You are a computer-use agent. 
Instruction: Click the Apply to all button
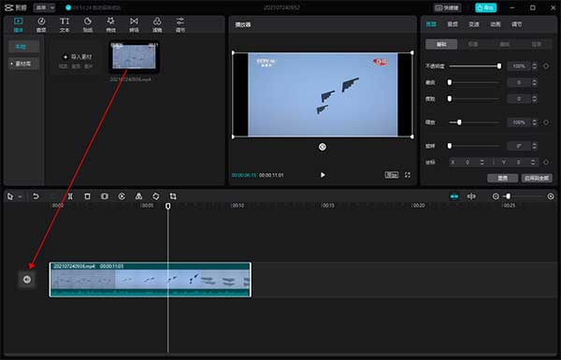(x=537, y=178)
